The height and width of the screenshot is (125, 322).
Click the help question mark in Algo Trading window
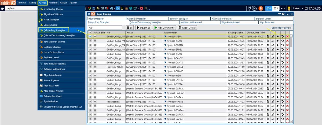click(283, 14)
